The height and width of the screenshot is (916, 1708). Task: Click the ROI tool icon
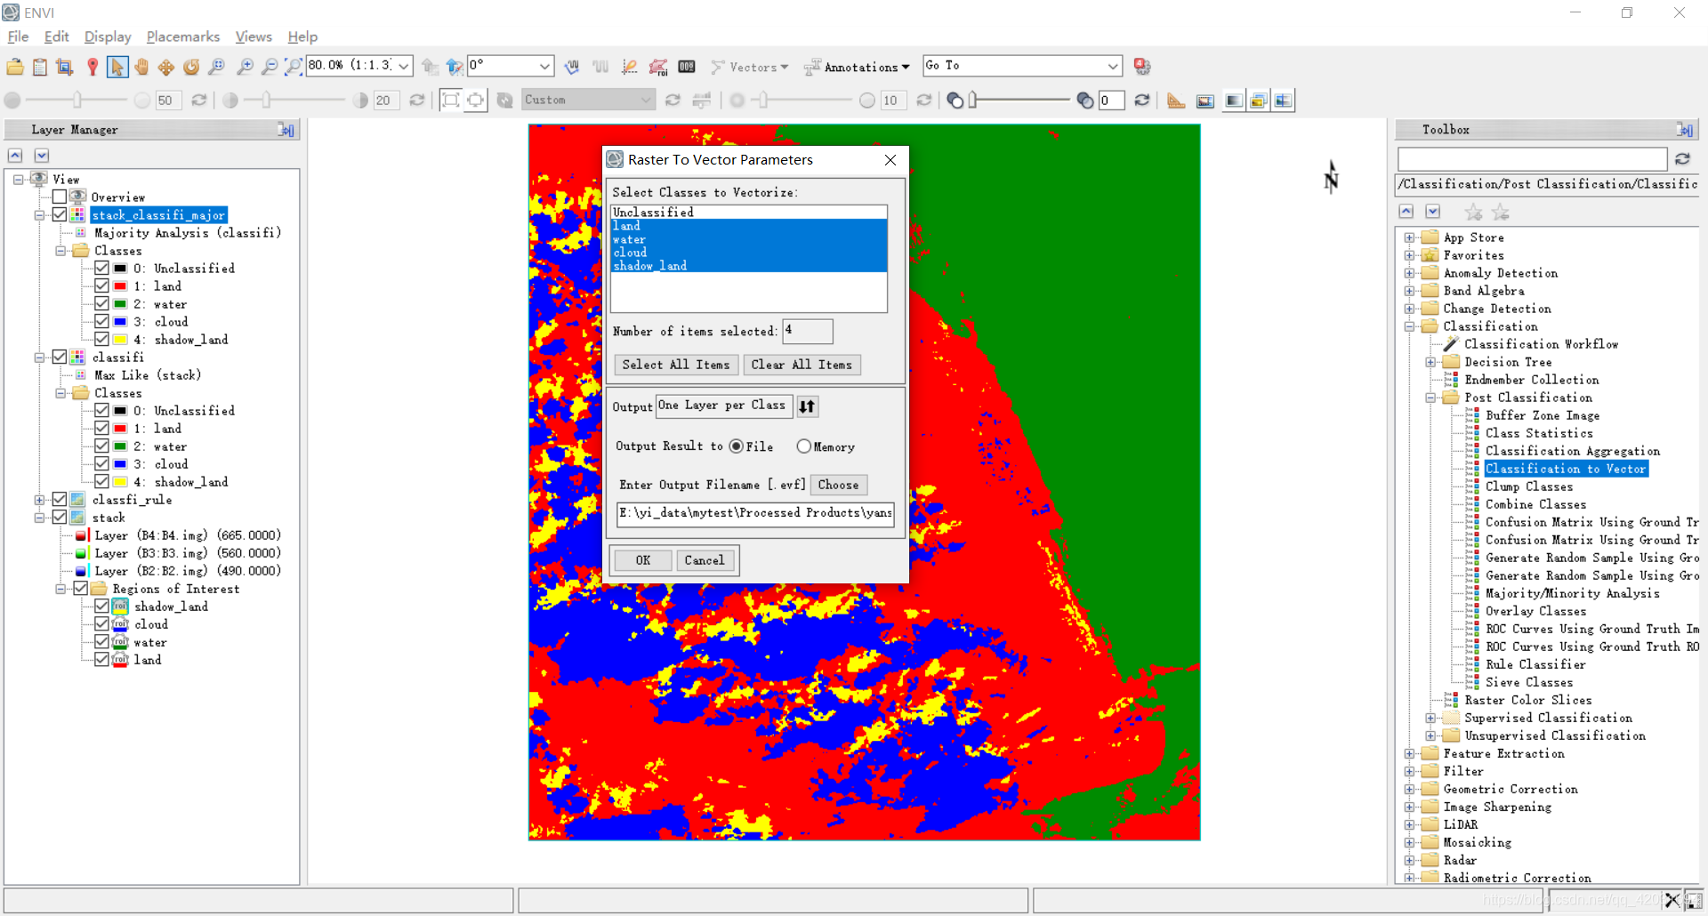pyautogui.click(x=658, y=67)
